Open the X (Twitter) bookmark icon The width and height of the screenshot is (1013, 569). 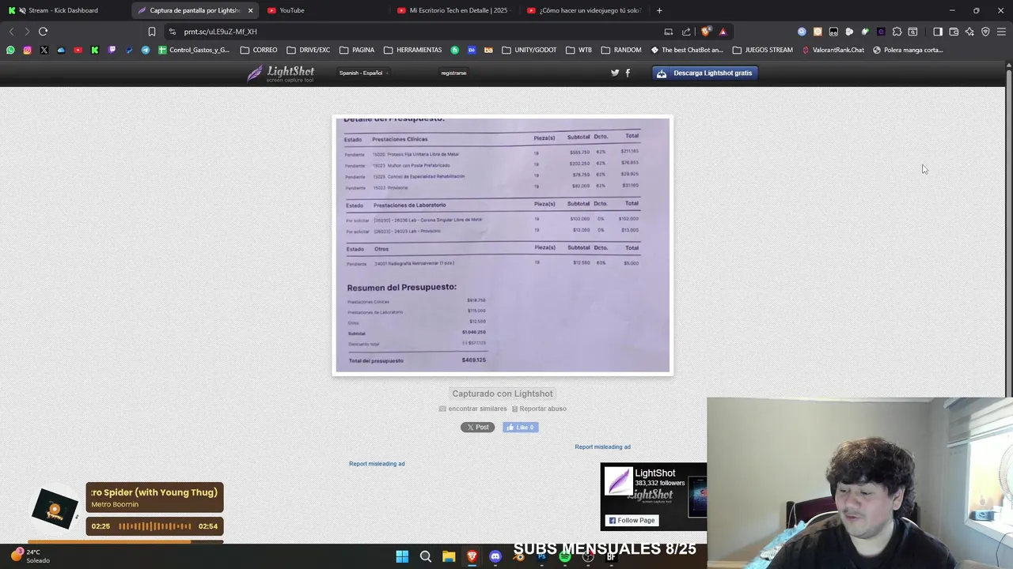pos(44,50)
